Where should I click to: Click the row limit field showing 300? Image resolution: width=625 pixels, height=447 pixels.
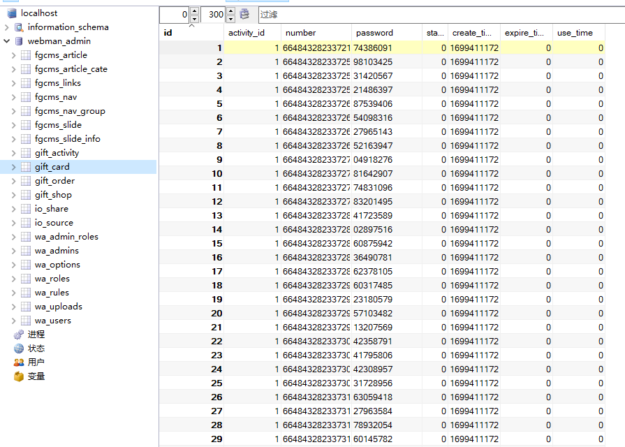tap(213, 15)
